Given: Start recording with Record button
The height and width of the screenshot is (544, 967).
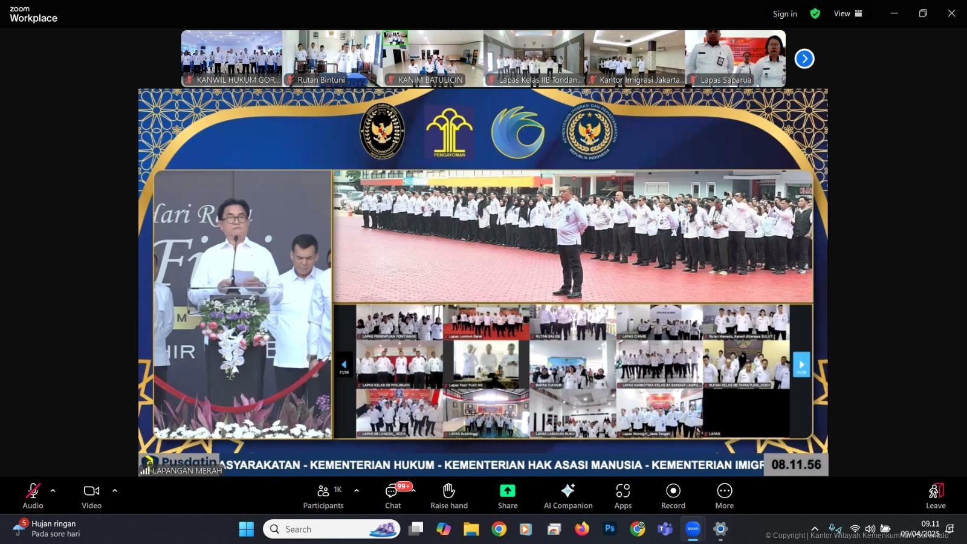Looking at the screenshot, I should click(x=673, y=496).
